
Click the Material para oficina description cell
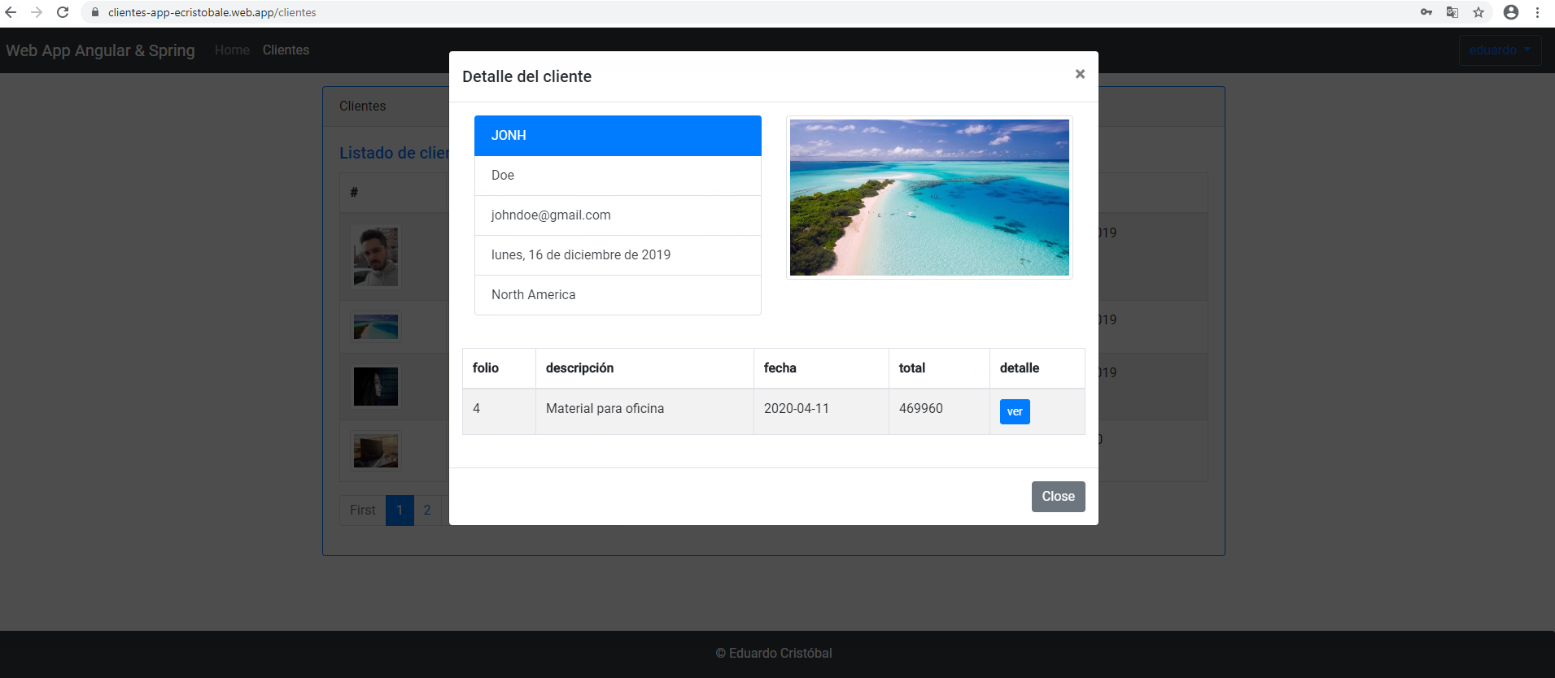coord(644,411)
